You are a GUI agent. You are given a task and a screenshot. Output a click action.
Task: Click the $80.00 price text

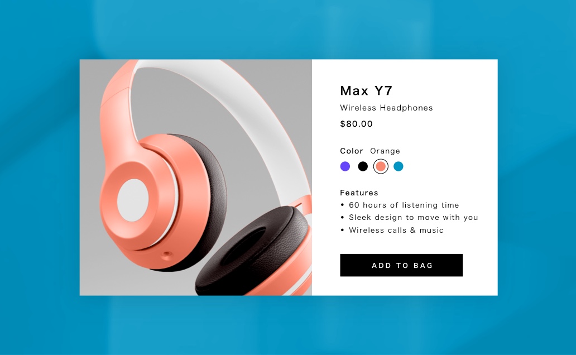[356, 124]
